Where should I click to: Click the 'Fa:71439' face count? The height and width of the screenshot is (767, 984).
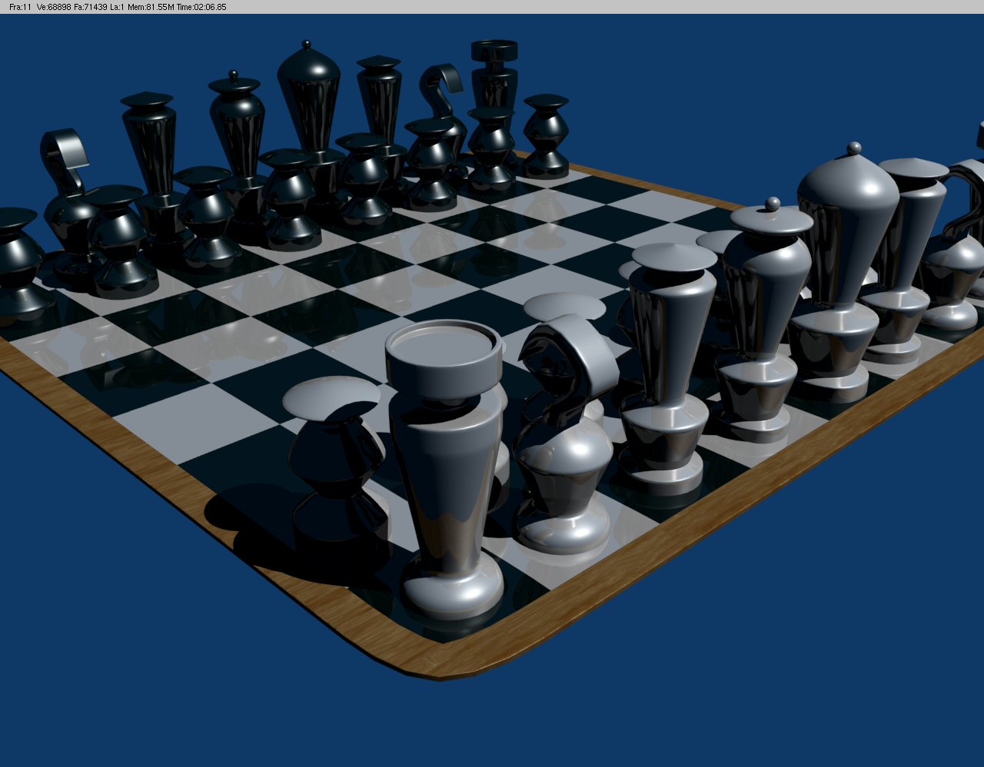pyautogui.click(x=90, y=7)
